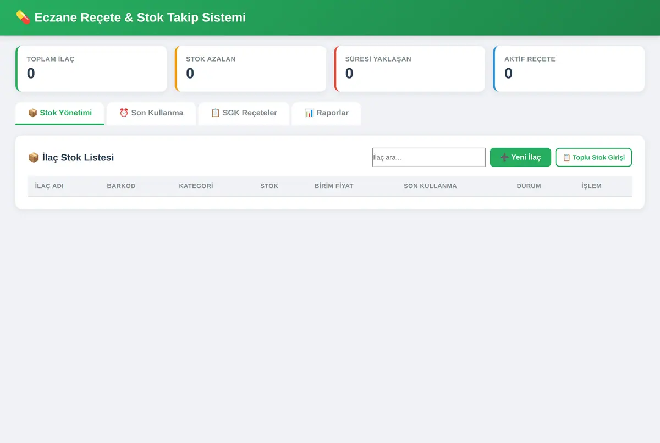Click the Süresi Yaklaşan statistic card

[x=410, y=69]
